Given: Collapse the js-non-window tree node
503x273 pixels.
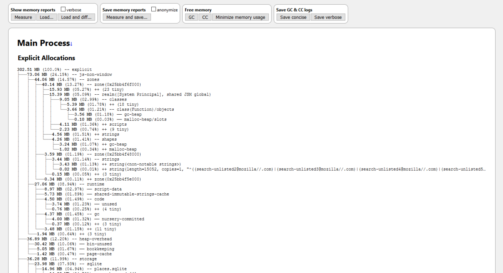Looking at the screenshot, I should pos(95,75).
